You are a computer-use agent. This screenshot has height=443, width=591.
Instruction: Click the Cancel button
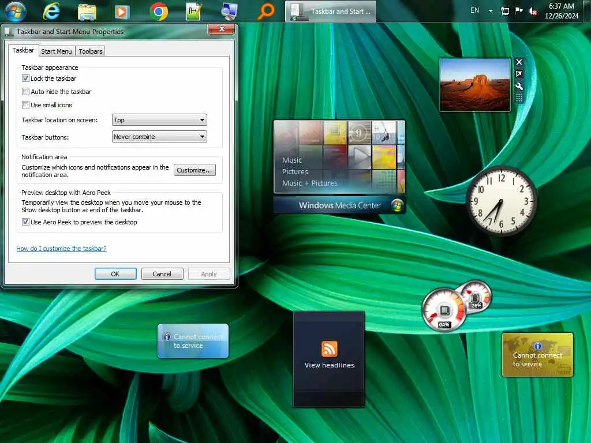(x=162, y=274)
